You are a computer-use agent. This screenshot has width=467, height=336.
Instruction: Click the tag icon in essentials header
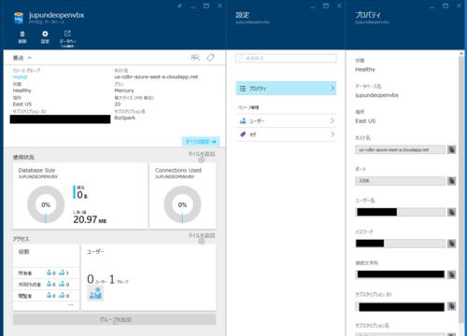(x=210, y=58)
